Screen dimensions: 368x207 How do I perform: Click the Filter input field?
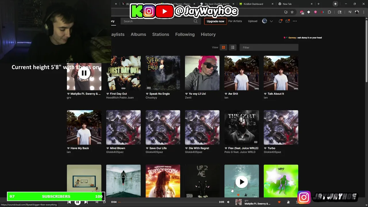[269, 47]
